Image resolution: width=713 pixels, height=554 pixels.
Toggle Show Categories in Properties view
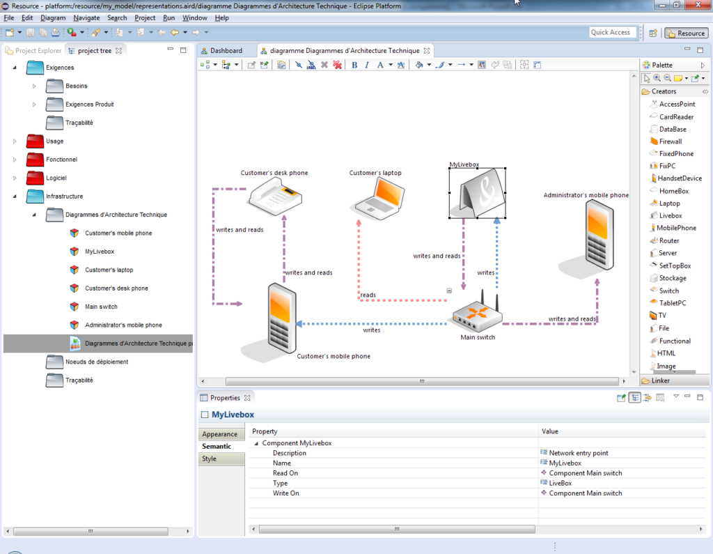(x=634, y=398)
